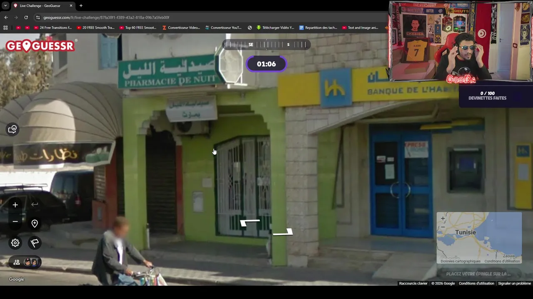Zoom out the street view with minus

pos(15,222)
